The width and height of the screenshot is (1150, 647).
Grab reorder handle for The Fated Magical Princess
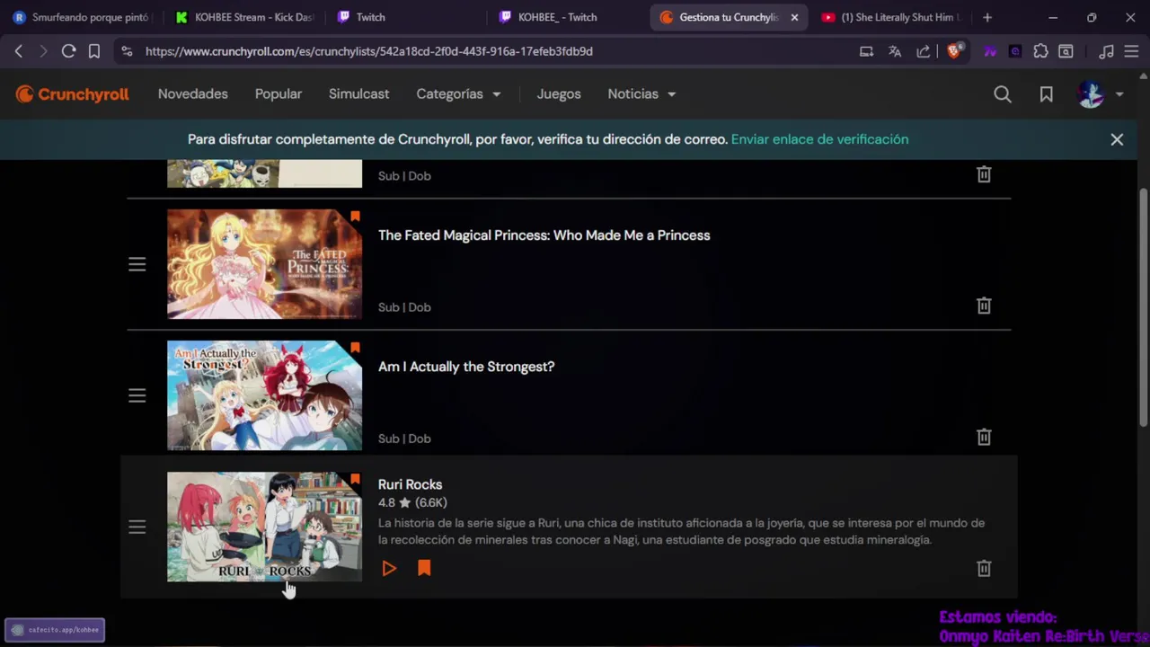[x=137, y=264]
